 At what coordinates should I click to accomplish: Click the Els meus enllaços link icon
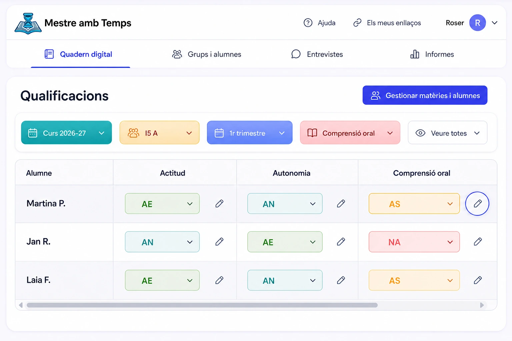tap(357, 23)
